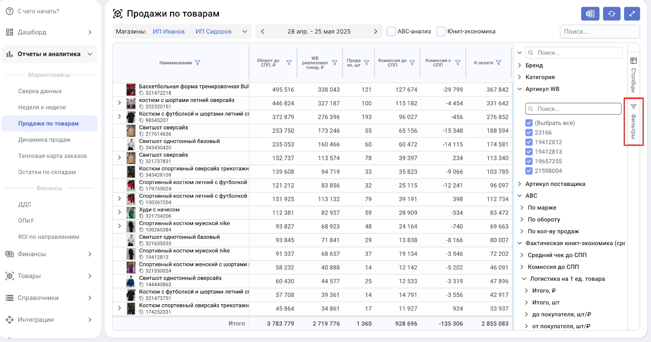Viewport: 651px width, 342px height.
Task: Click the ИП Иванов store link
Action: coord(168,32)
